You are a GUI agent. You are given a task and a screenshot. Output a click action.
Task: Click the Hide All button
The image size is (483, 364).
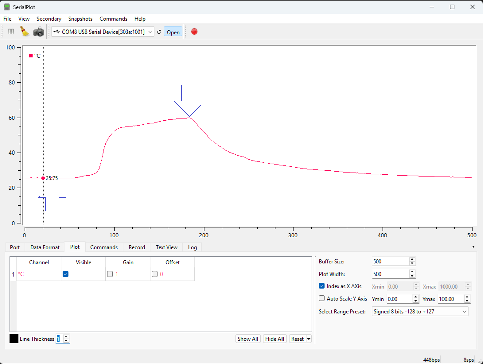tap(274, 339)
